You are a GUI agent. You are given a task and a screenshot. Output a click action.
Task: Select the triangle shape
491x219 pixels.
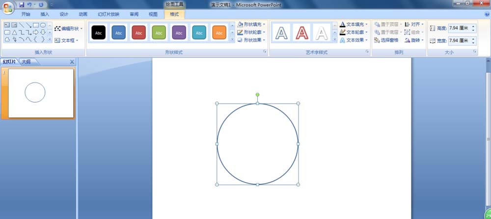[14, 32]
